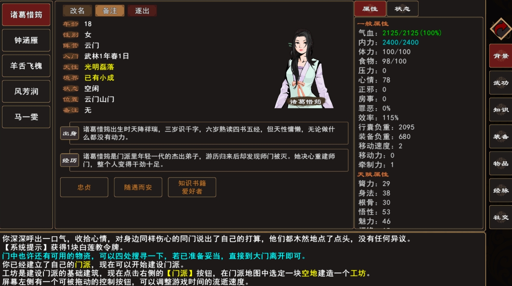Screen dimensions: 512x286
Task: Select character 钟涵雁 in the list
Action: pyautogui.click(x=26, y=40)
